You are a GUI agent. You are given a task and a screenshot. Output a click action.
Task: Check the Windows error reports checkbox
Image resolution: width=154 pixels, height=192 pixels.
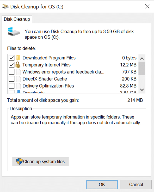(x=11, y=72)
